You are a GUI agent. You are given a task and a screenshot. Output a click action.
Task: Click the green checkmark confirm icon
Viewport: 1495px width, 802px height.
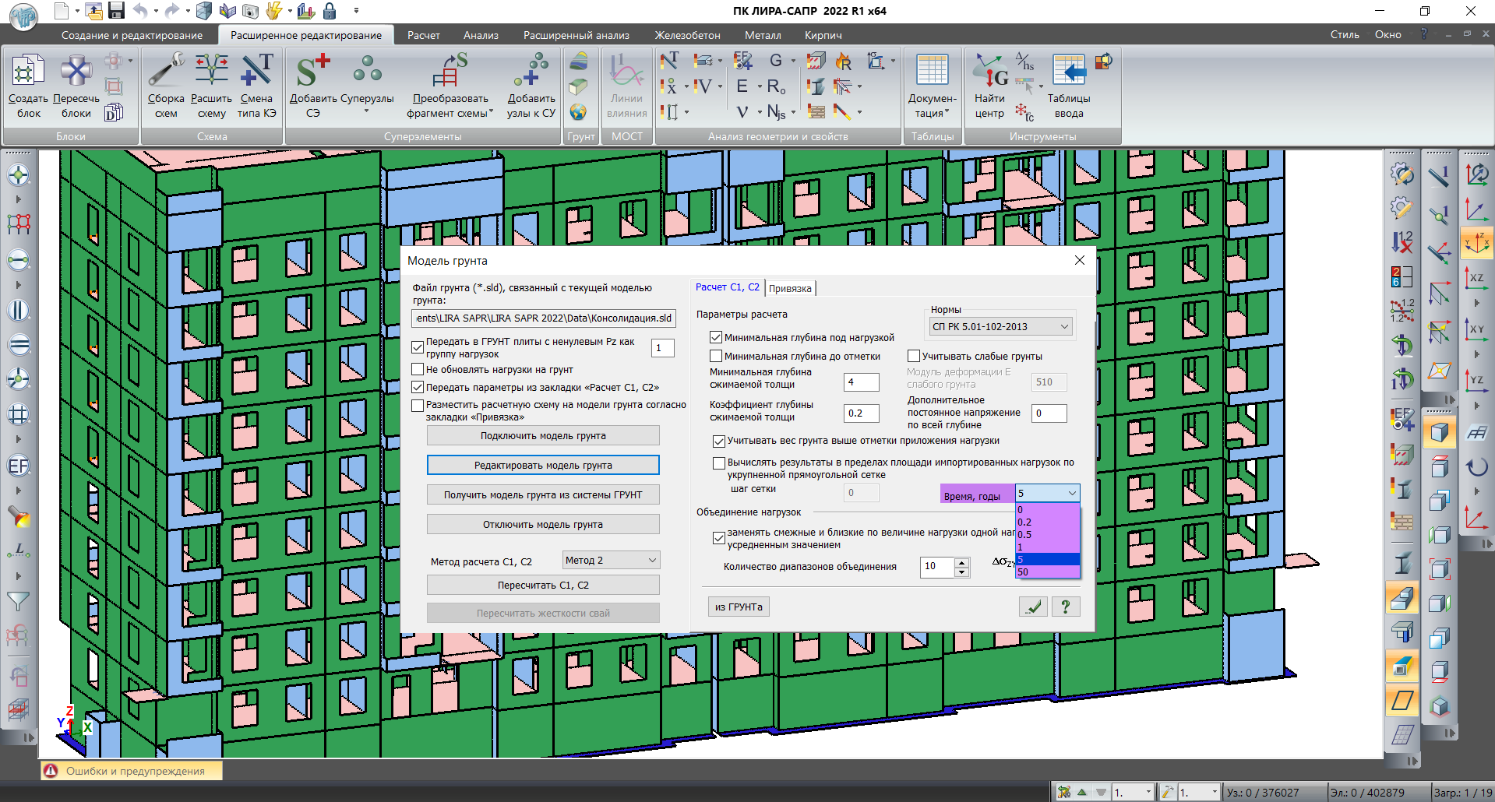1033,607
